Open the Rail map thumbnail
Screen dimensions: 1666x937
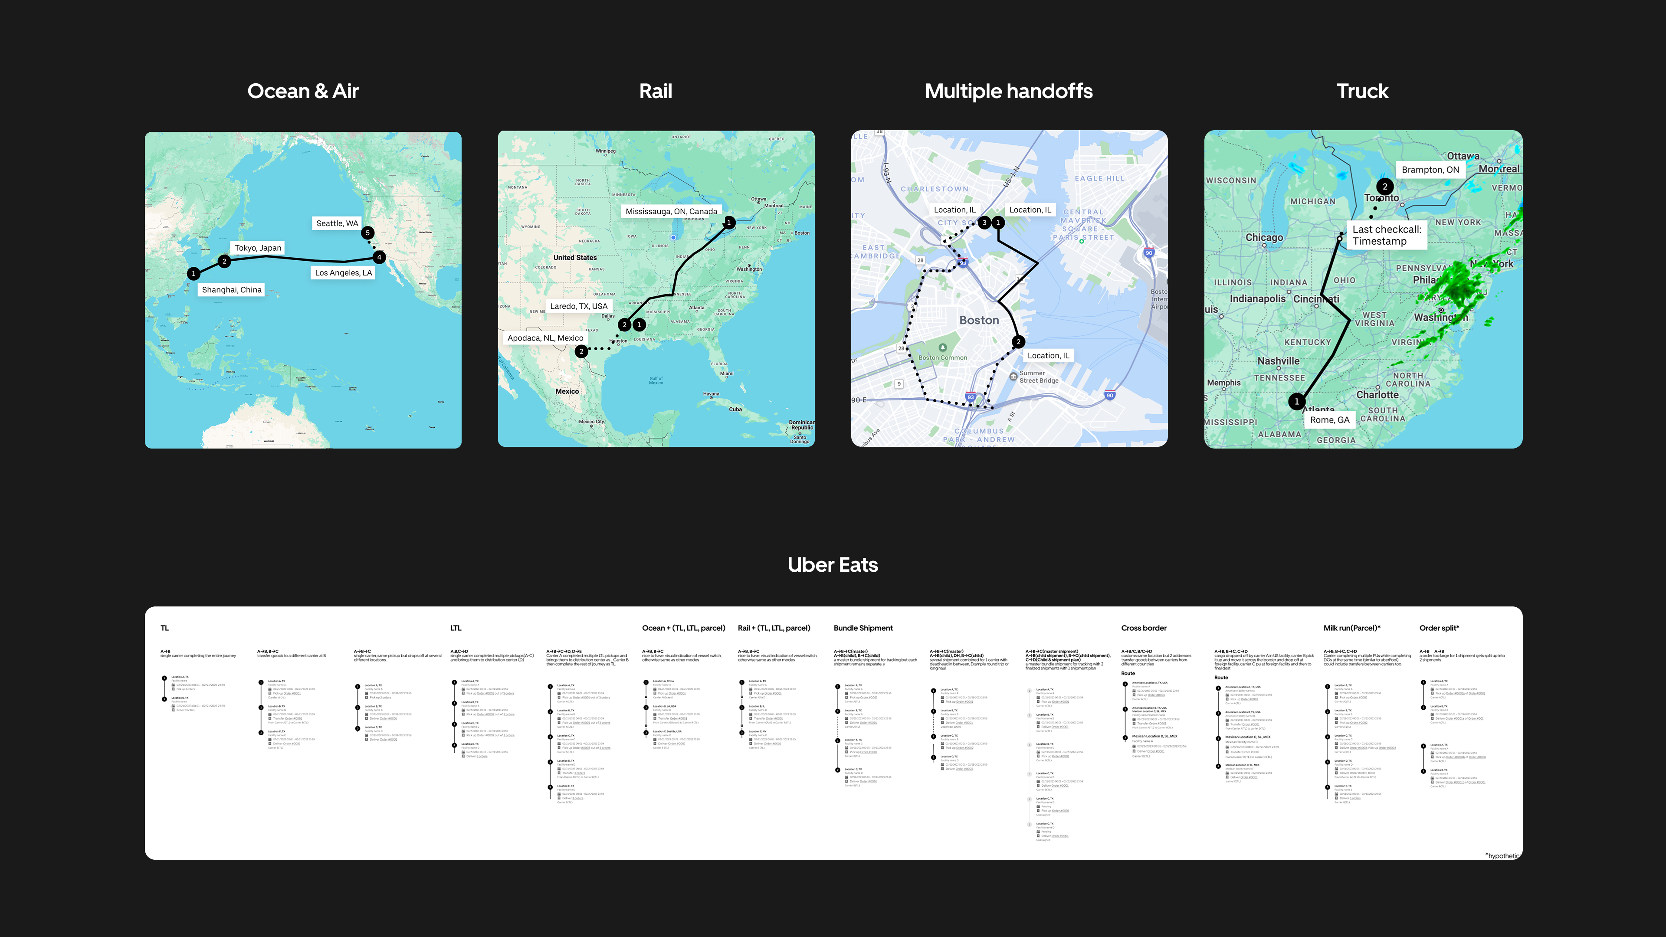tap(656, 288)
